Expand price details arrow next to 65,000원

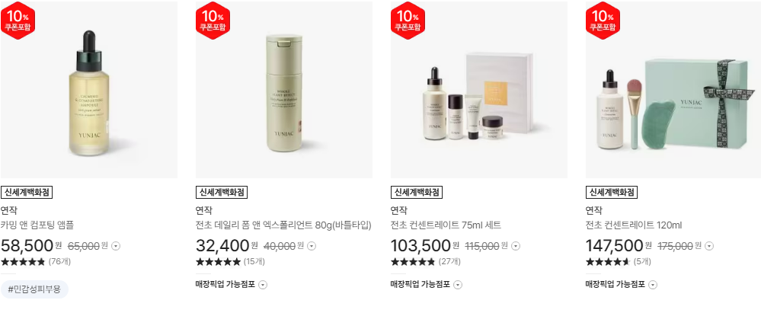[x=116, y=246]
